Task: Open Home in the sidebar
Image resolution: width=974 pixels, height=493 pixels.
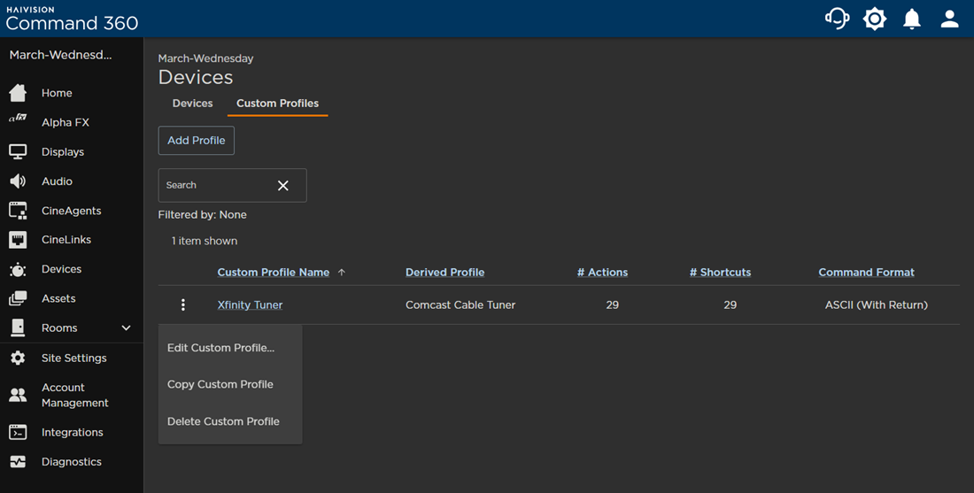Action: [x=57, y=93]
